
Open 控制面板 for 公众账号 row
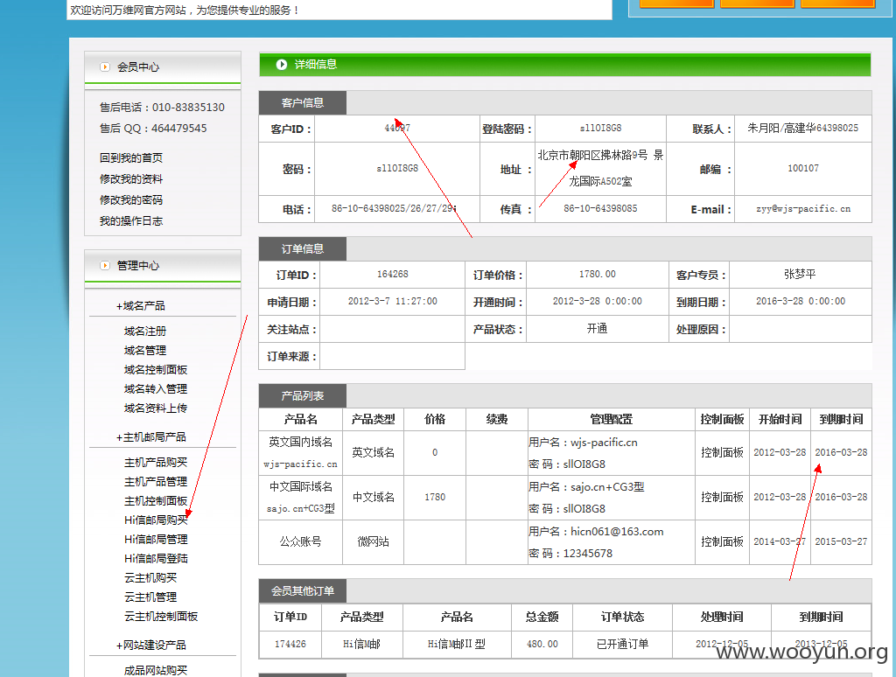pyautogui.click(x=722, y=541)
